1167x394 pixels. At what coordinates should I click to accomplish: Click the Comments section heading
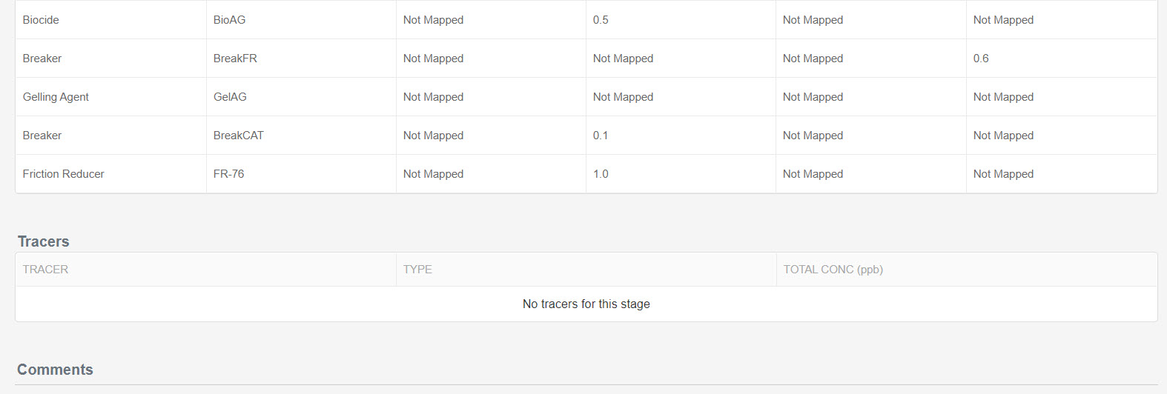click(55, 370)
